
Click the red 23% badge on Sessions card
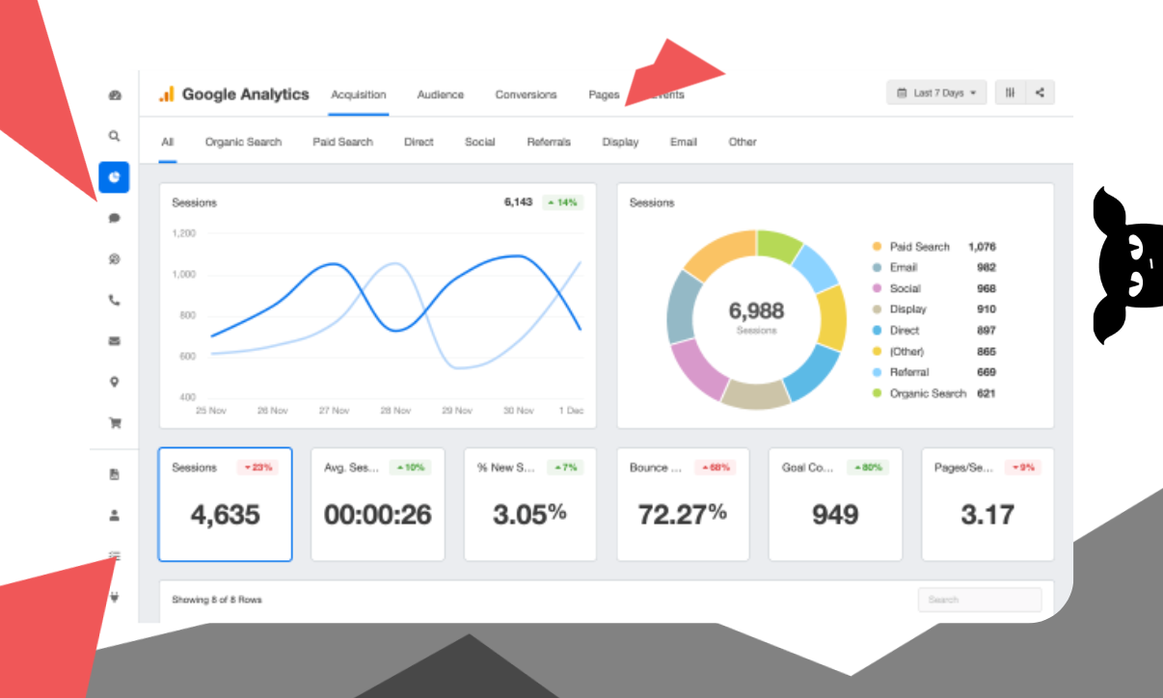pyautogui.click(x=257, y=468)
